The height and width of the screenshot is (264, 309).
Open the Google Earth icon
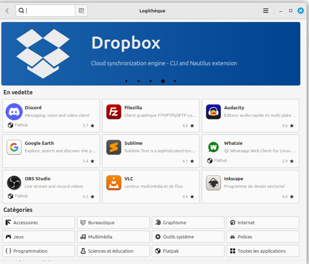click(x=14, y=147)
